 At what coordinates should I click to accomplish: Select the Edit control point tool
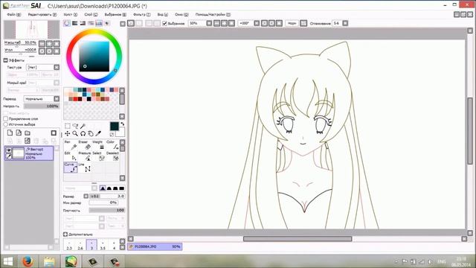click(x=70, y=156)
